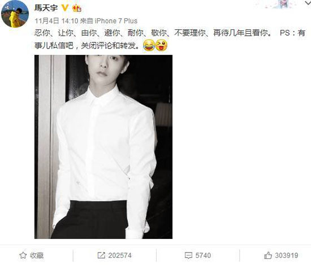311x265 pixels.
Task: Open 馬天宇's profile avatar picture
Action: 15,15
